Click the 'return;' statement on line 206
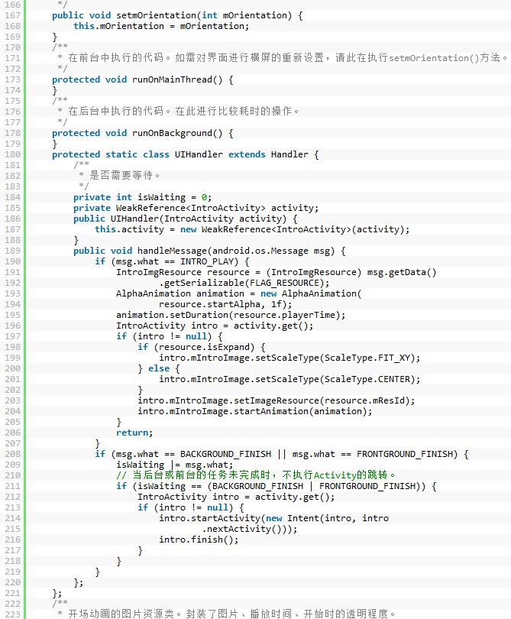Image resolution: width=511 pixels, height=619 pixels. 134,433
